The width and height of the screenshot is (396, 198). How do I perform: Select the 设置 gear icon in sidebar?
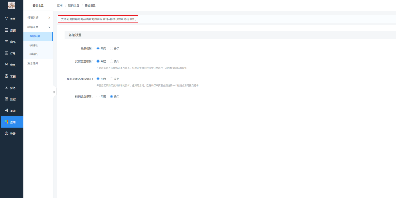[7, 134]
